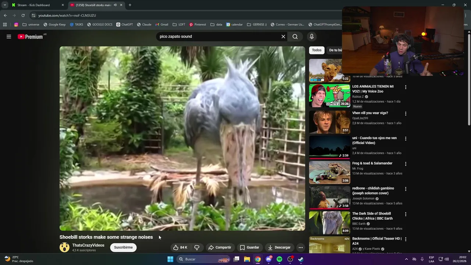Screen dimensions: 471x265
Task: Open the GoPro lion thumbnail video
Action: (x=329, y=70)
